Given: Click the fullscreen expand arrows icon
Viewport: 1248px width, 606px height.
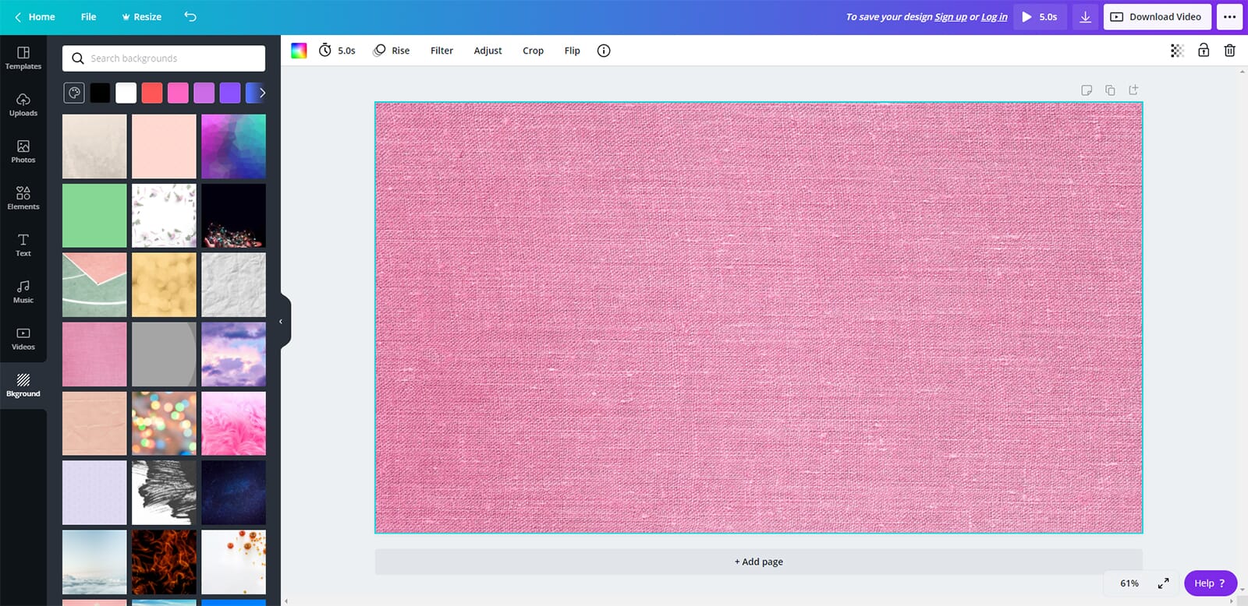Looking at the screenshot, I should coord(1163,583).
